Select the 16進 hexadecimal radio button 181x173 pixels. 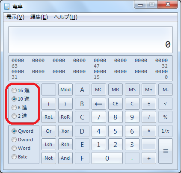pos(21,90)
